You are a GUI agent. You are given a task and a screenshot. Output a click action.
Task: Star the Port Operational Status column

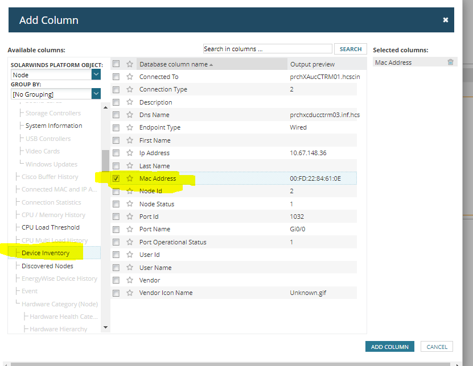[130, 242]
